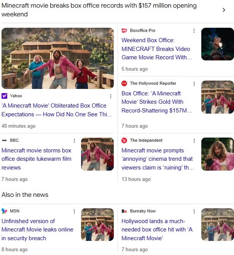
Task: Click The Hollywood Reporter source icon
Action: [124, 84]
